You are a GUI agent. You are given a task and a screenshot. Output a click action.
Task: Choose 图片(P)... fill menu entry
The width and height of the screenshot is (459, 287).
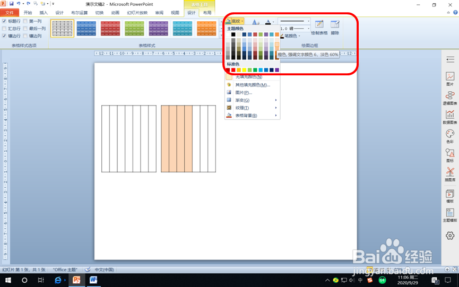tap(253, 92)
